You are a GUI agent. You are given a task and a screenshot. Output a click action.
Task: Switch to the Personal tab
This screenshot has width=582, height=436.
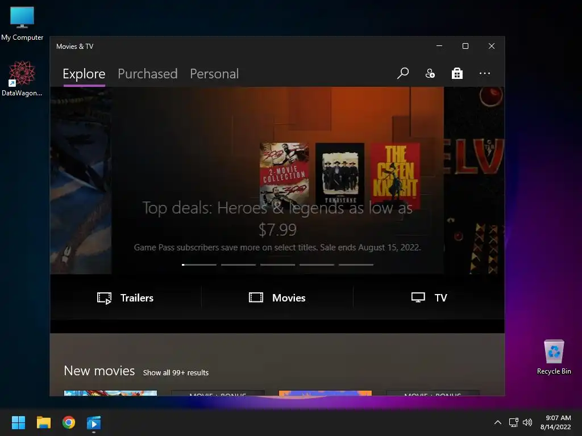point(214,74)
